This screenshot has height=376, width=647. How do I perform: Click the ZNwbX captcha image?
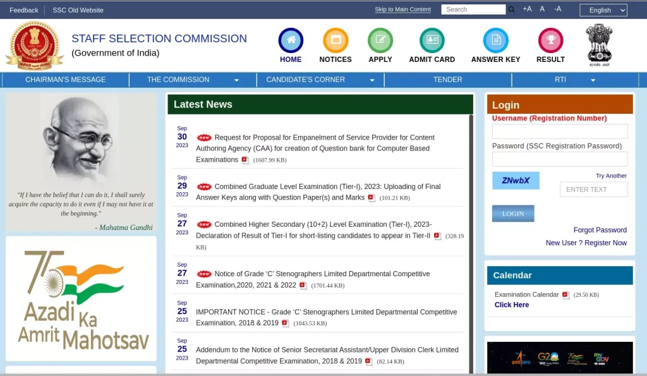pos(516,180)
